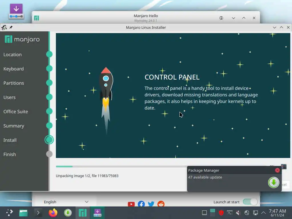The image size is (292, 219).
Task: Click the active Install progress circle marker
Action: click(49, 140)
